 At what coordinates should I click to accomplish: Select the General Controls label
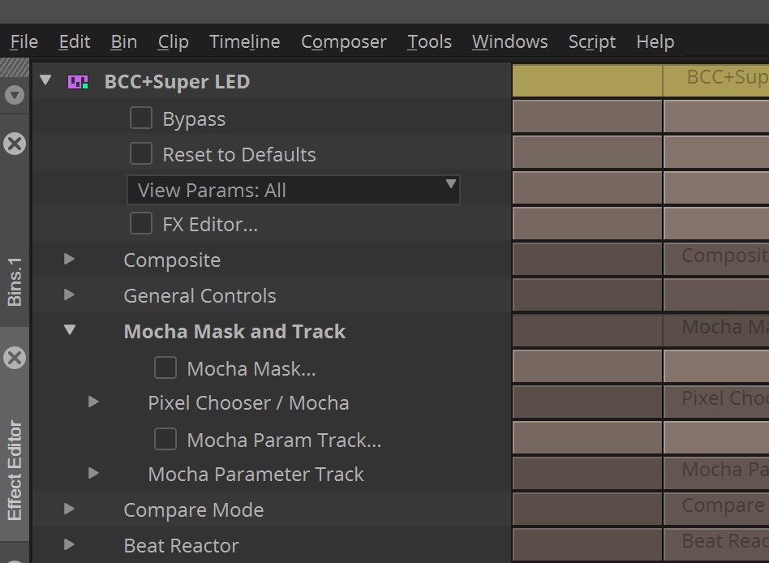click(x=200, y=296)
